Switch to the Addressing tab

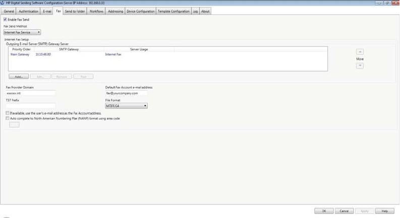point(116,11)
